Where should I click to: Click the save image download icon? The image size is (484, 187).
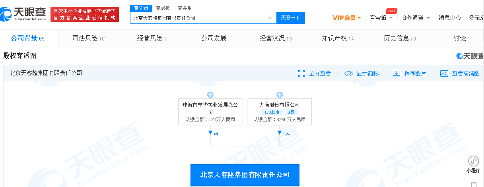pyautogui.click(x=397, y=73)
